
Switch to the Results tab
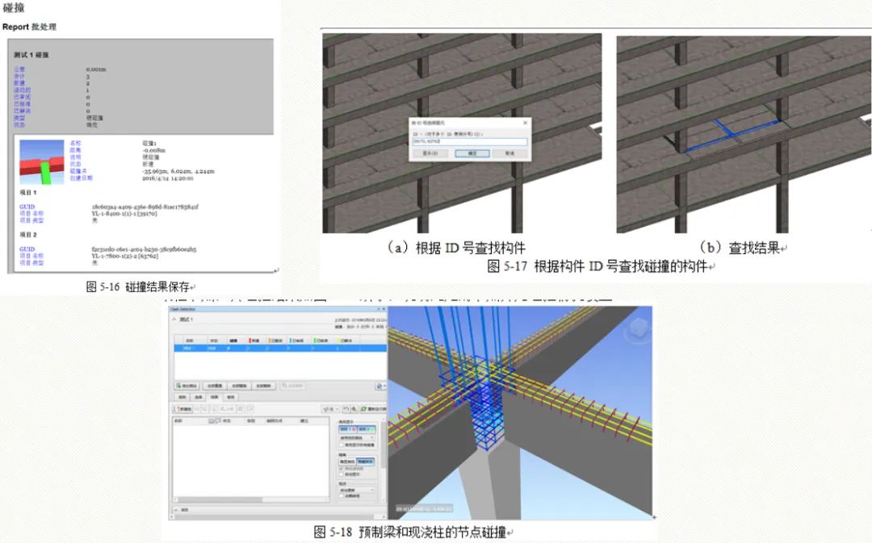click(x=215, y=397)
